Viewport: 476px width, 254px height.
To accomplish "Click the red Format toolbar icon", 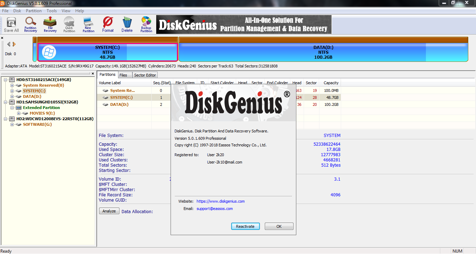I will [x=108, y=25].
